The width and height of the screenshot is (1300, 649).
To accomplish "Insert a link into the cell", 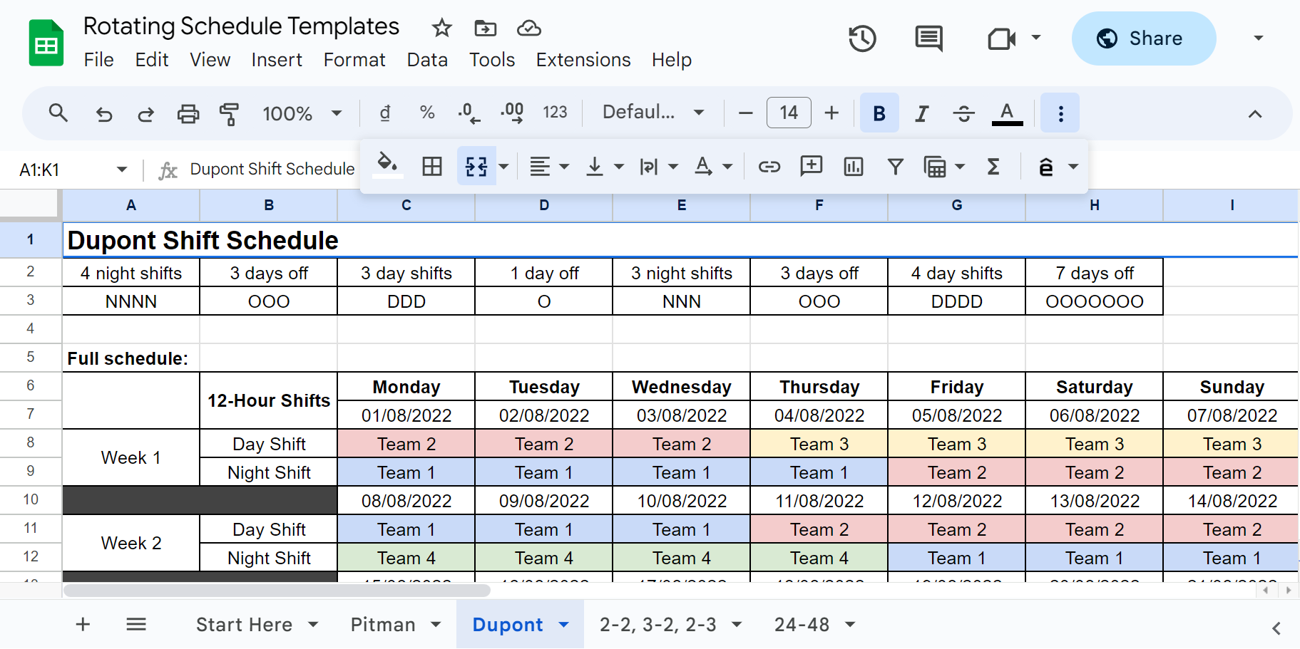I will point(769,166).
